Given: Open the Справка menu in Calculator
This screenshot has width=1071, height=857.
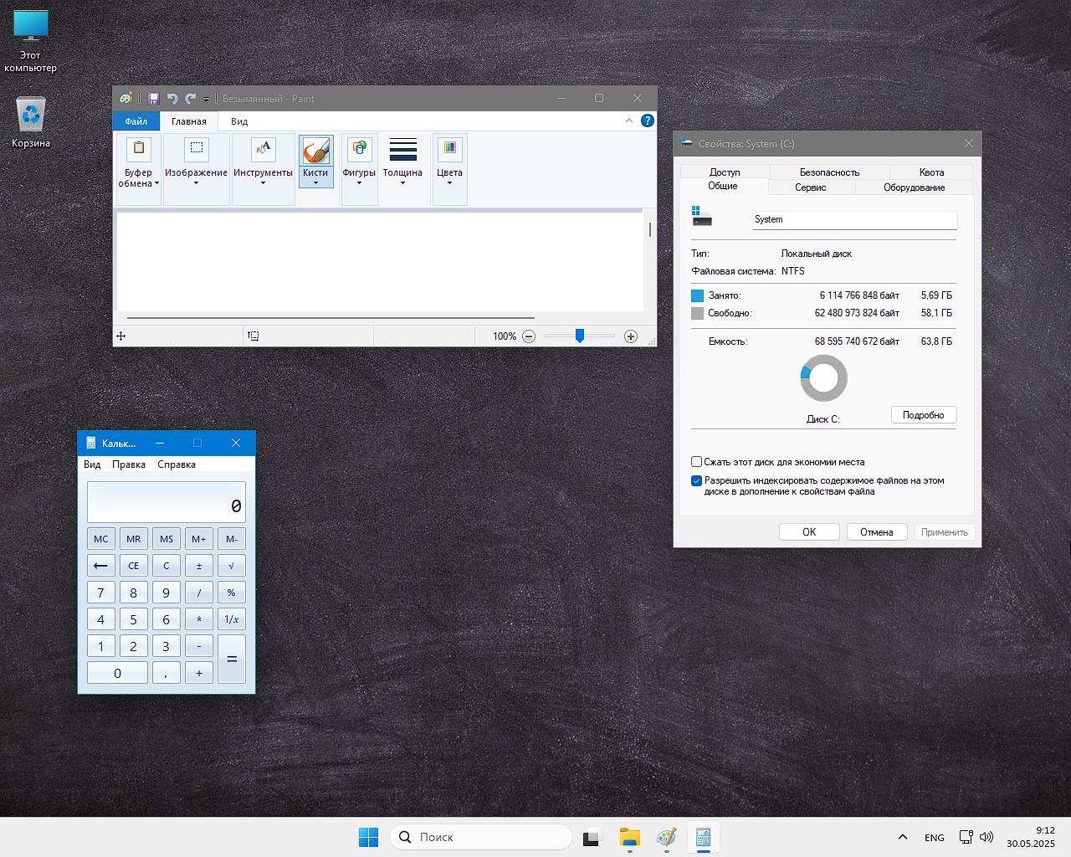Looking at the screenshot, I should pyautogui.click(x=177, y=464).
